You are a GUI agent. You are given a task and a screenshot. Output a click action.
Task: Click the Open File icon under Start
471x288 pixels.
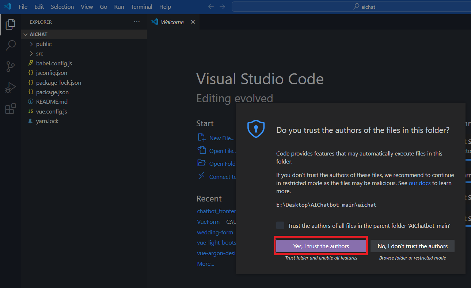202,150
